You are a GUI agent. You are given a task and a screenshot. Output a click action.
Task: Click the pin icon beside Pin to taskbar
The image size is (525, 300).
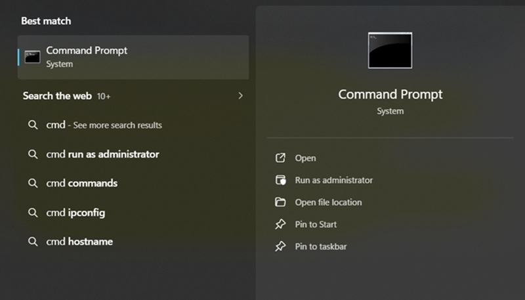pos(280,246)
